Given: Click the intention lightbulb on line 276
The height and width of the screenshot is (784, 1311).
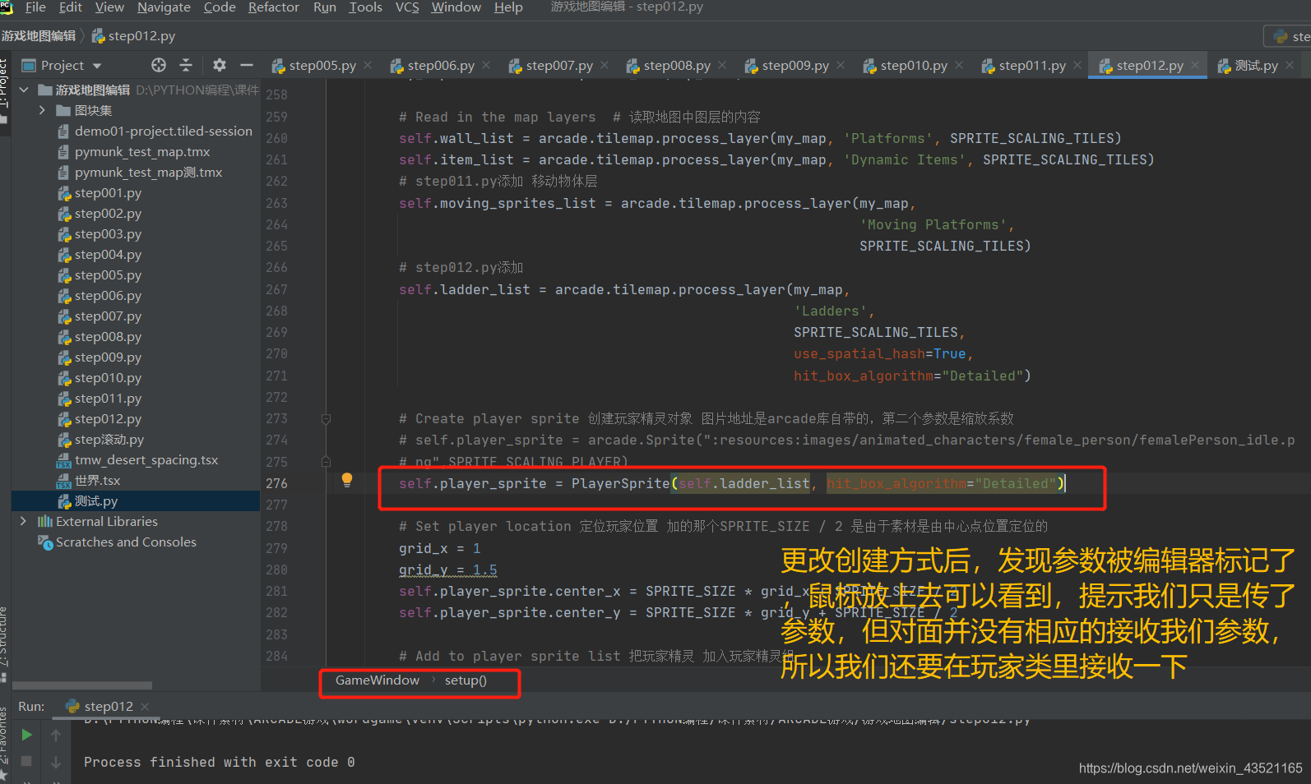Looking at the screenshot, I should (x=347, y=480).
